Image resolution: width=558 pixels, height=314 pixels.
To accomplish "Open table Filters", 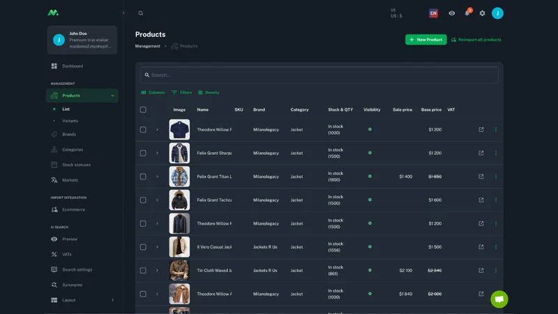I will tap(181, 93).
